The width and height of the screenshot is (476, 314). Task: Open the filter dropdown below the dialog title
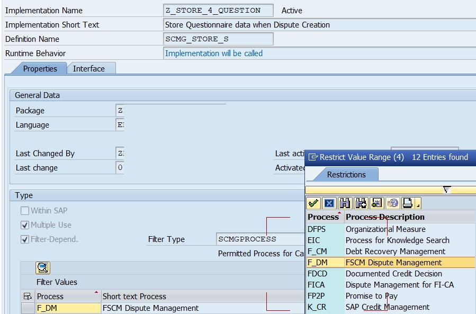coord(446,189)
